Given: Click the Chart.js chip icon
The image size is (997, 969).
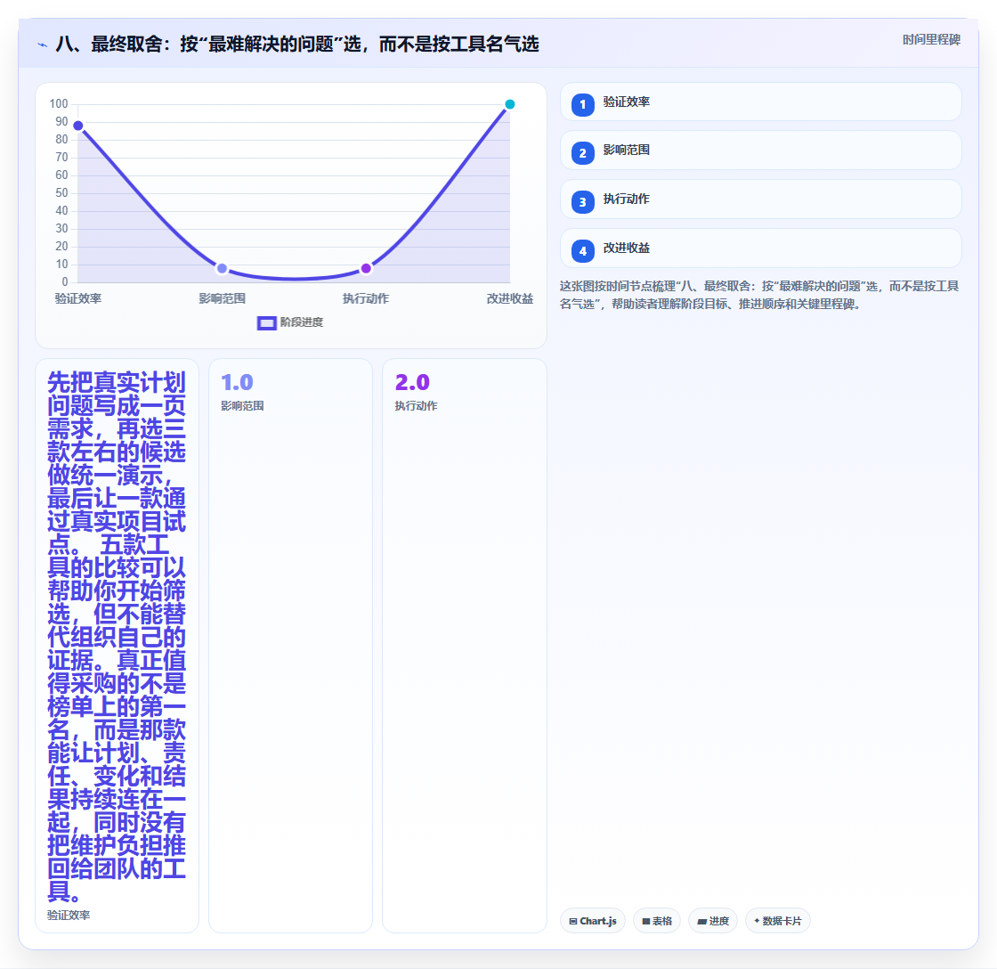Looking at the screenshot, I should [573, 921].
